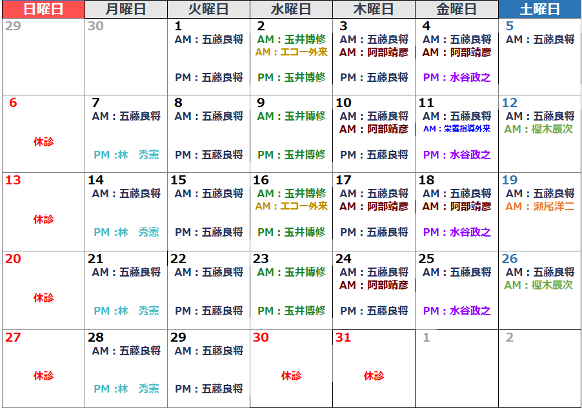
Task: Select PM 林 秀憲 on the 28th
Action: click(x=126, y=389)
